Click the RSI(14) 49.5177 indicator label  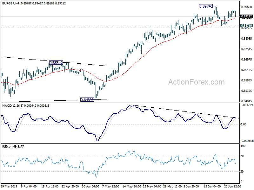13,147
